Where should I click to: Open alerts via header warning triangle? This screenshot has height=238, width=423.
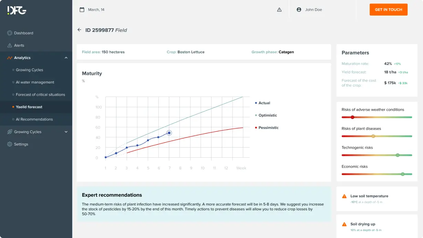click(279, 10)
